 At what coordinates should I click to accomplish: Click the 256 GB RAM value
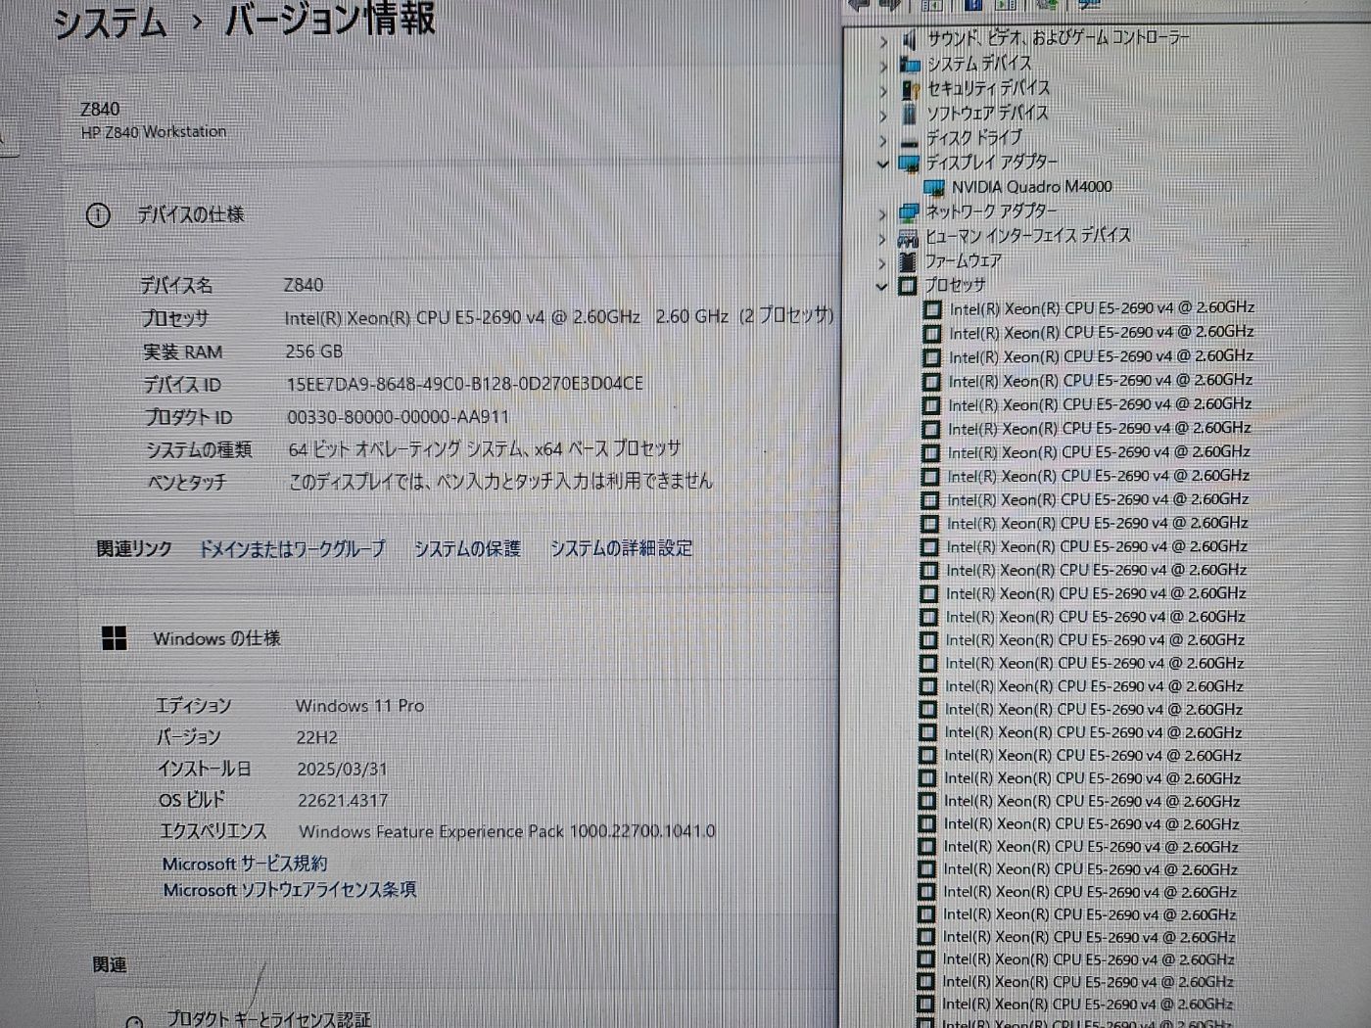click(314, 351)
